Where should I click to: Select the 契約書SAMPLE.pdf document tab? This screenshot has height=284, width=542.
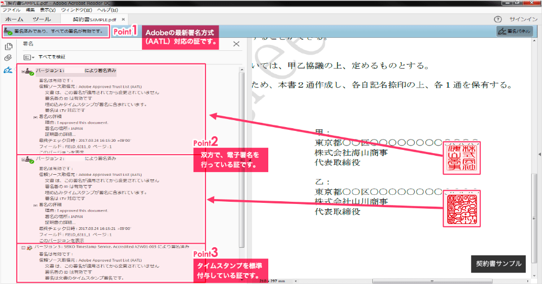pos(94,19)
